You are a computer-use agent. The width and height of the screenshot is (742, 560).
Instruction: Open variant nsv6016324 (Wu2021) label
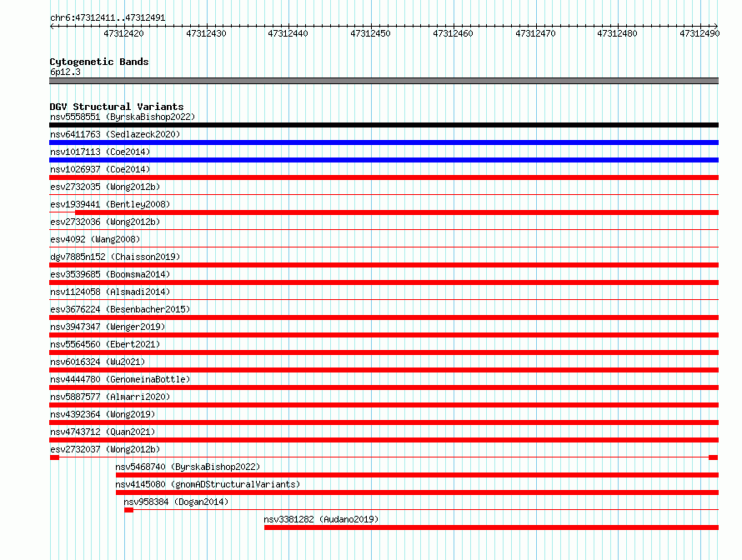[x=98, y=362]
